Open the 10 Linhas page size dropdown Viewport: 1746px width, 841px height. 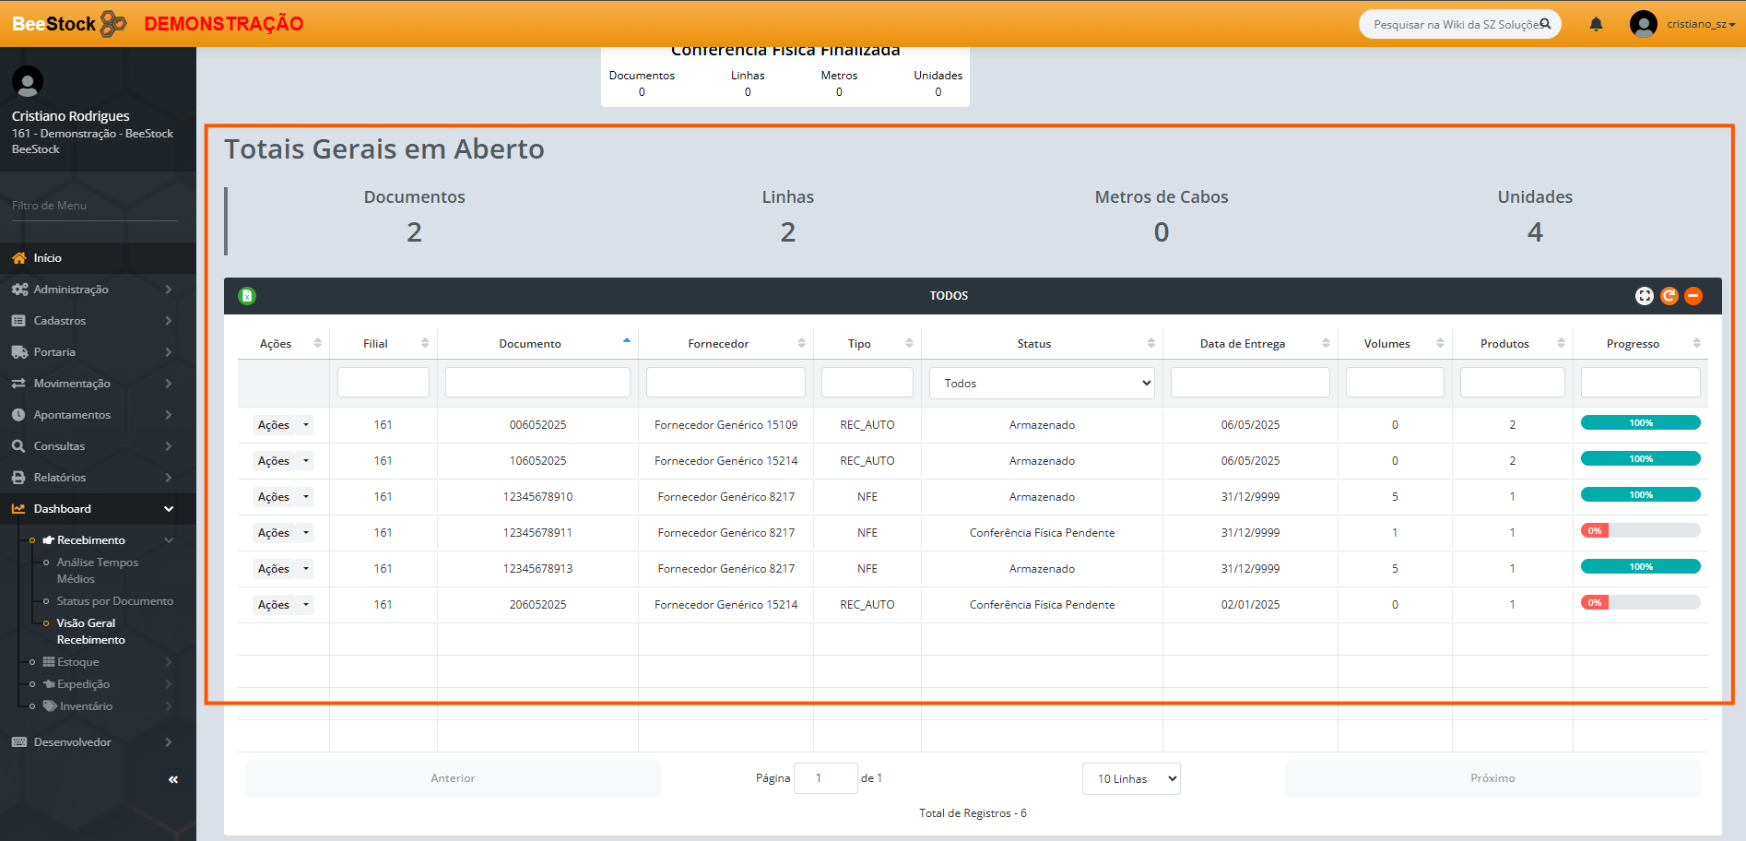1130,779
